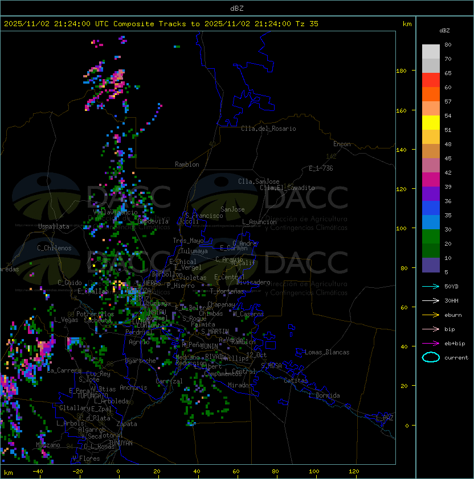Viewport: 474px width, 479px height.
Task: Select the 'V_Flores' label
Action: (x=86, y=459)
